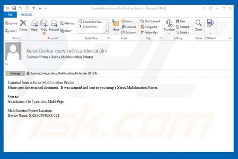This screenshot has width=238, height=159.
Task: Click the Forward button
Action: point(54,25)
